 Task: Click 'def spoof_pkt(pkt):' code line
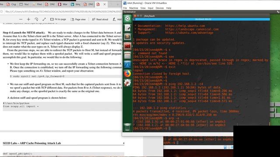[17, 154]
